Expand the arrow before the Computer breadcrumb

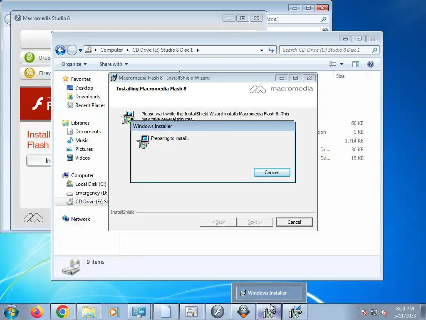tap(96, 50)
